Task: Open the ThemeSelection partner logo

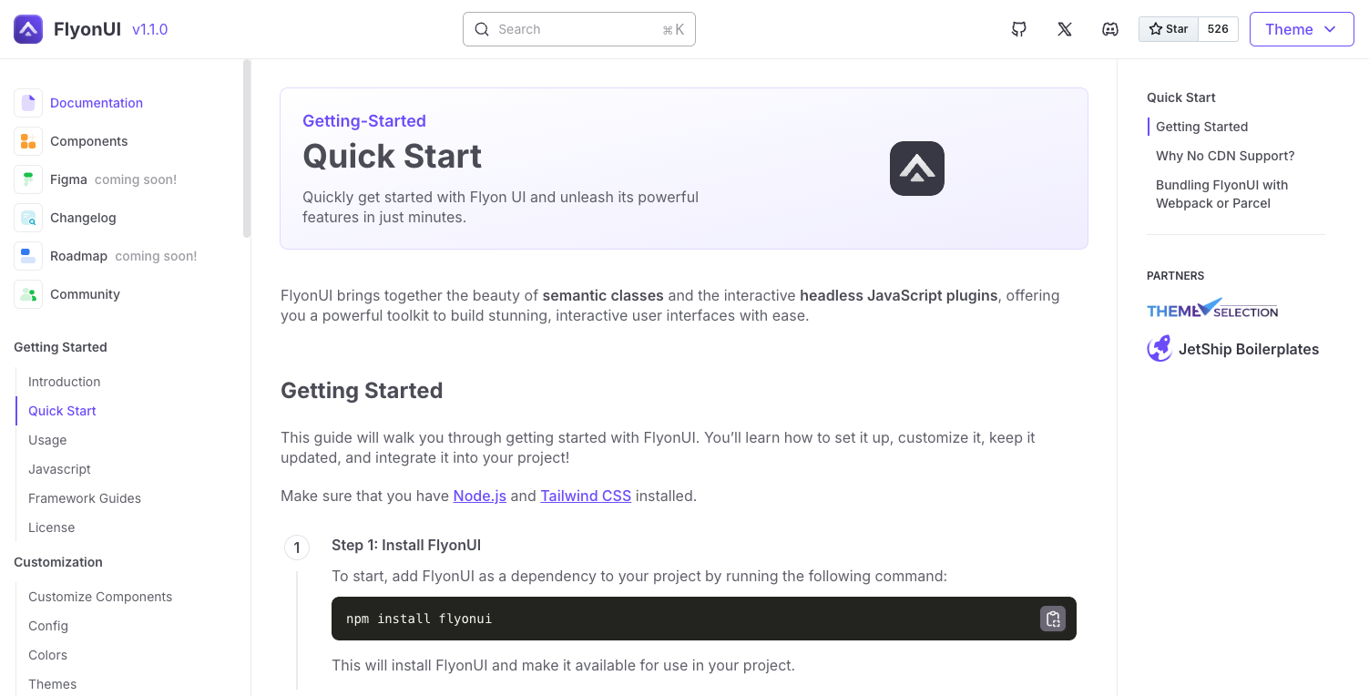Action: click(1212, 309)
